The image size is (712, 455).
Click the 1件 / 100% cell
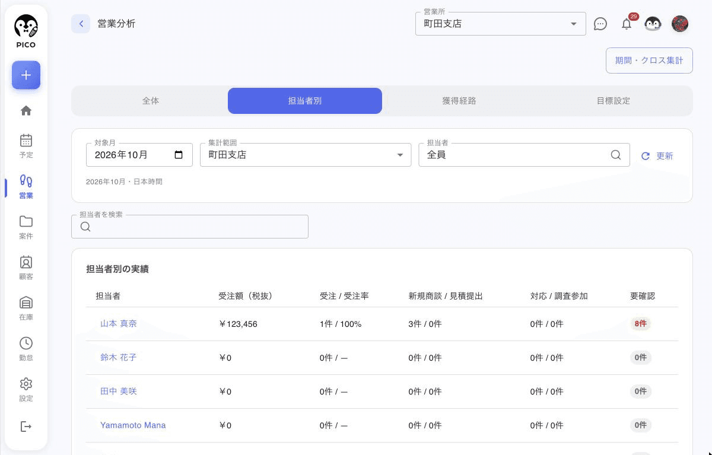click(341, 324)
